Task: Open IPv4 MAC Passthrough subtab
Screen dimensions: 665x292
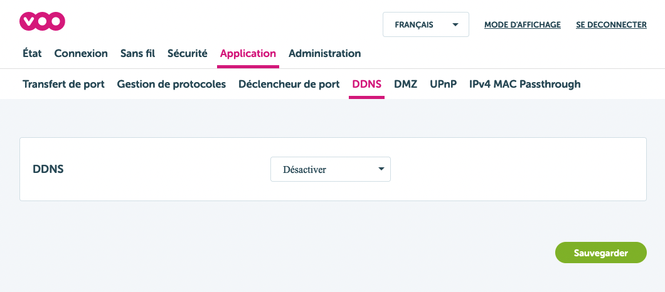Action: point(524,84)
